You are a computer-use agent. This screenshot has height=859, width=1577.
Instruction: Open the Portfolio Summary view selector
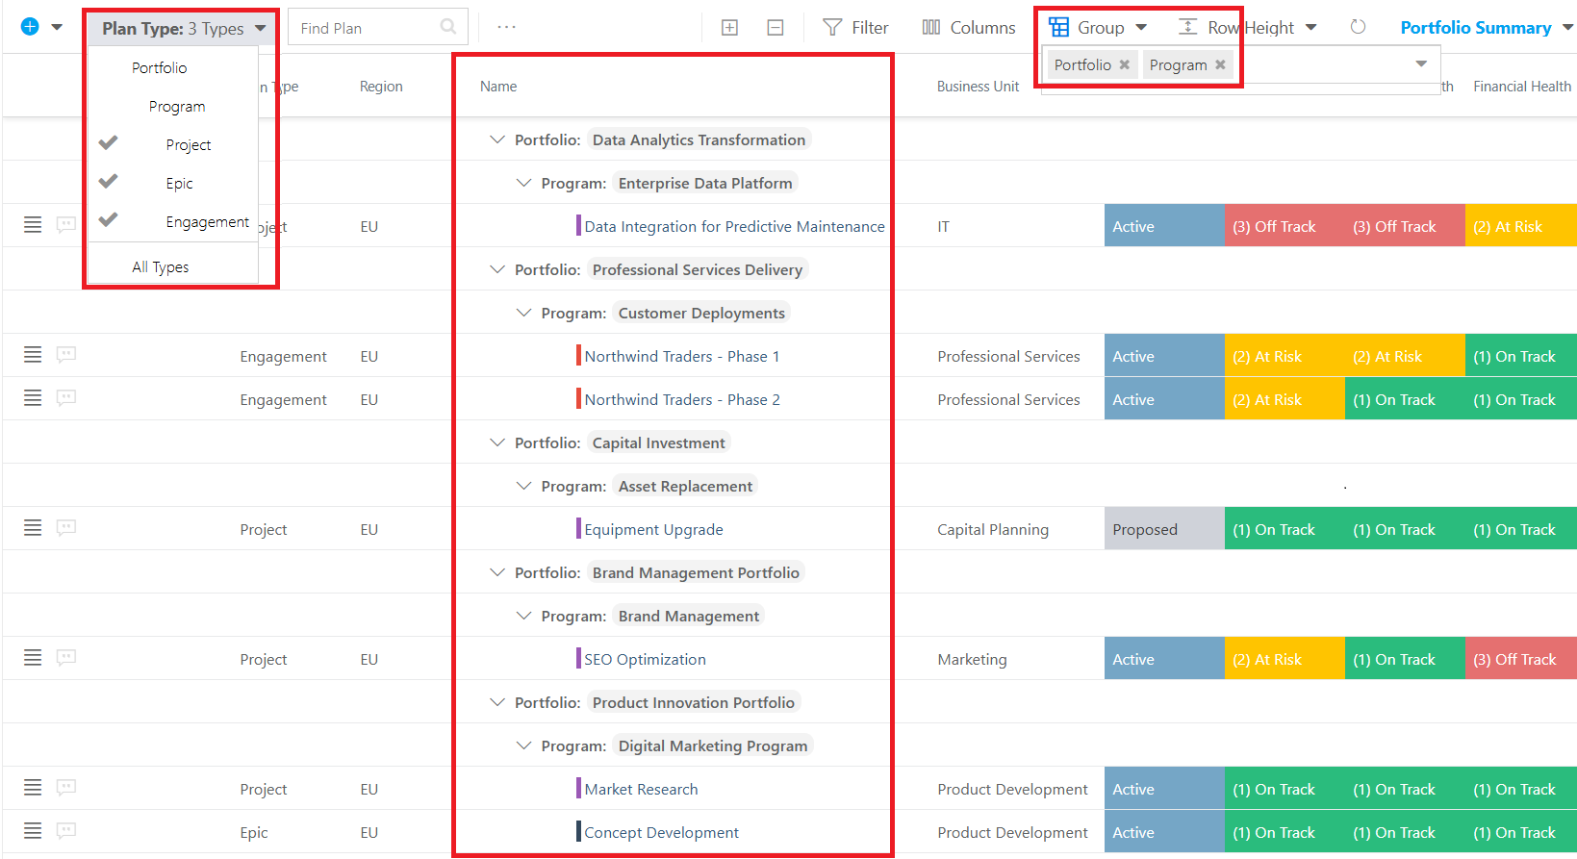[1487, 28]
